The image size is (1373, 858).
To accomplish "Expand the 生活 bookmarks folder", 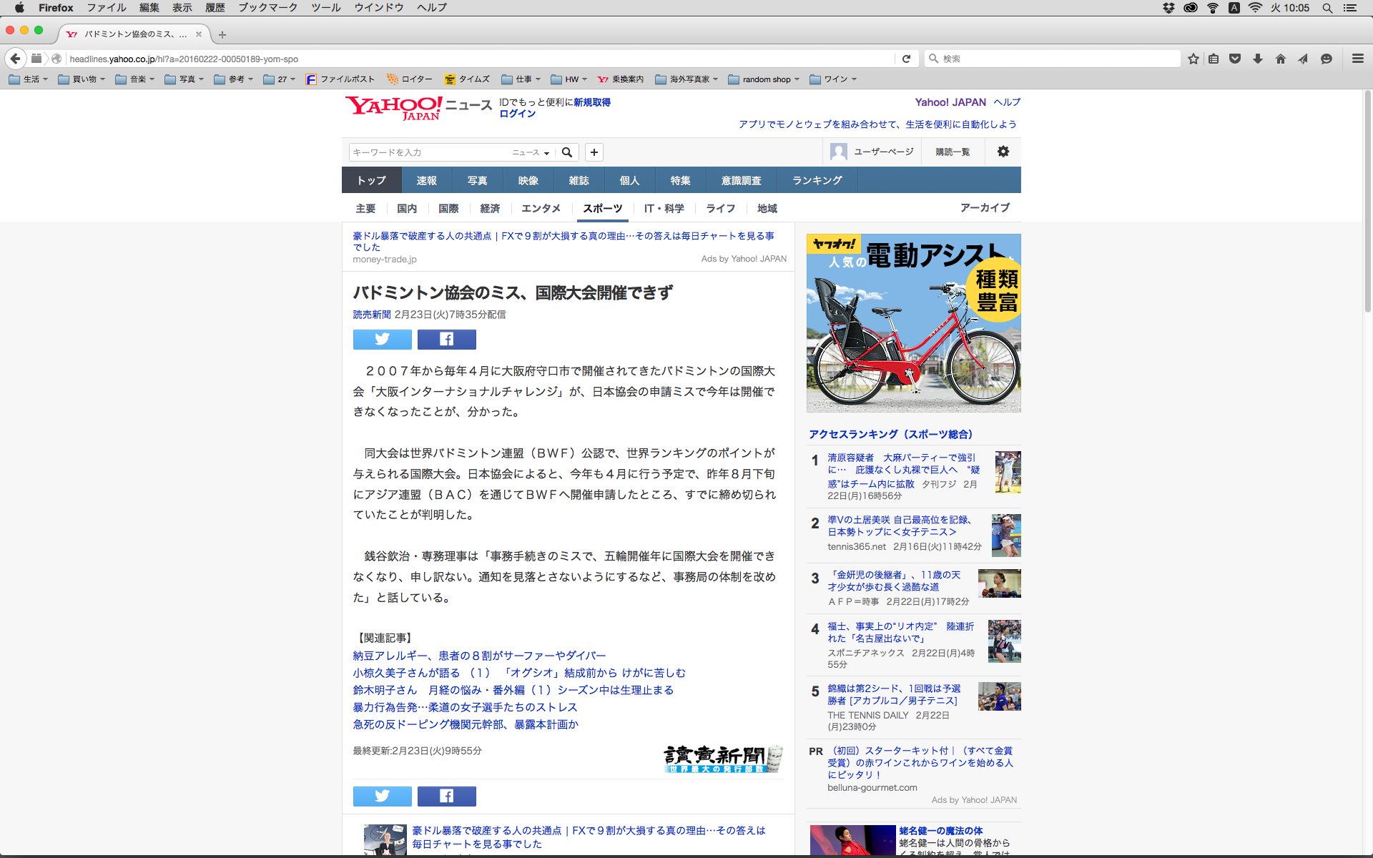I will pyautogui.click(x=29, y=79).
